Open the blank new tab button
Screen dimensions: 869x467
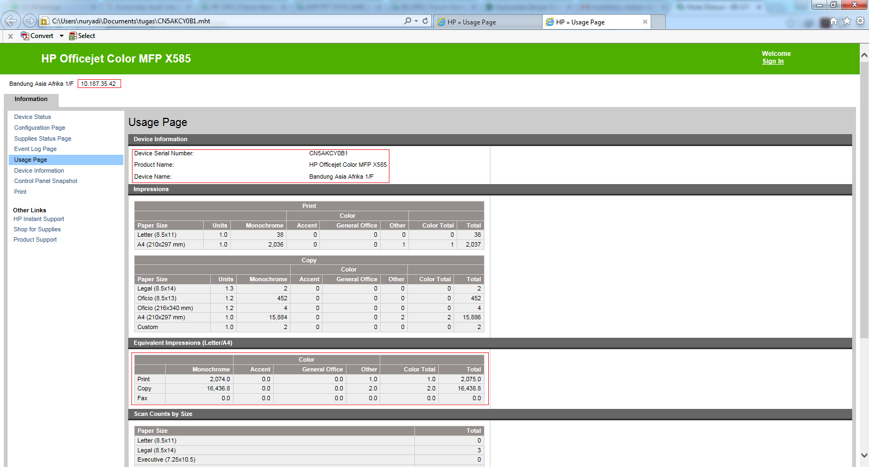tap(658, 22)
